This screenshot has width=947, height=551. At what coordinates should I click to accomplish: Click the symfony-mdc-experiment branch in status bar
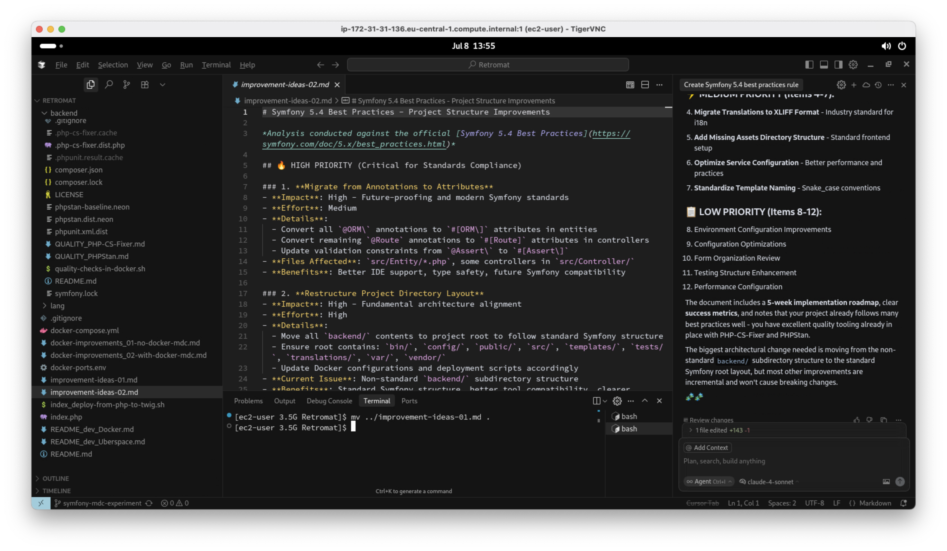coord(102,503)
